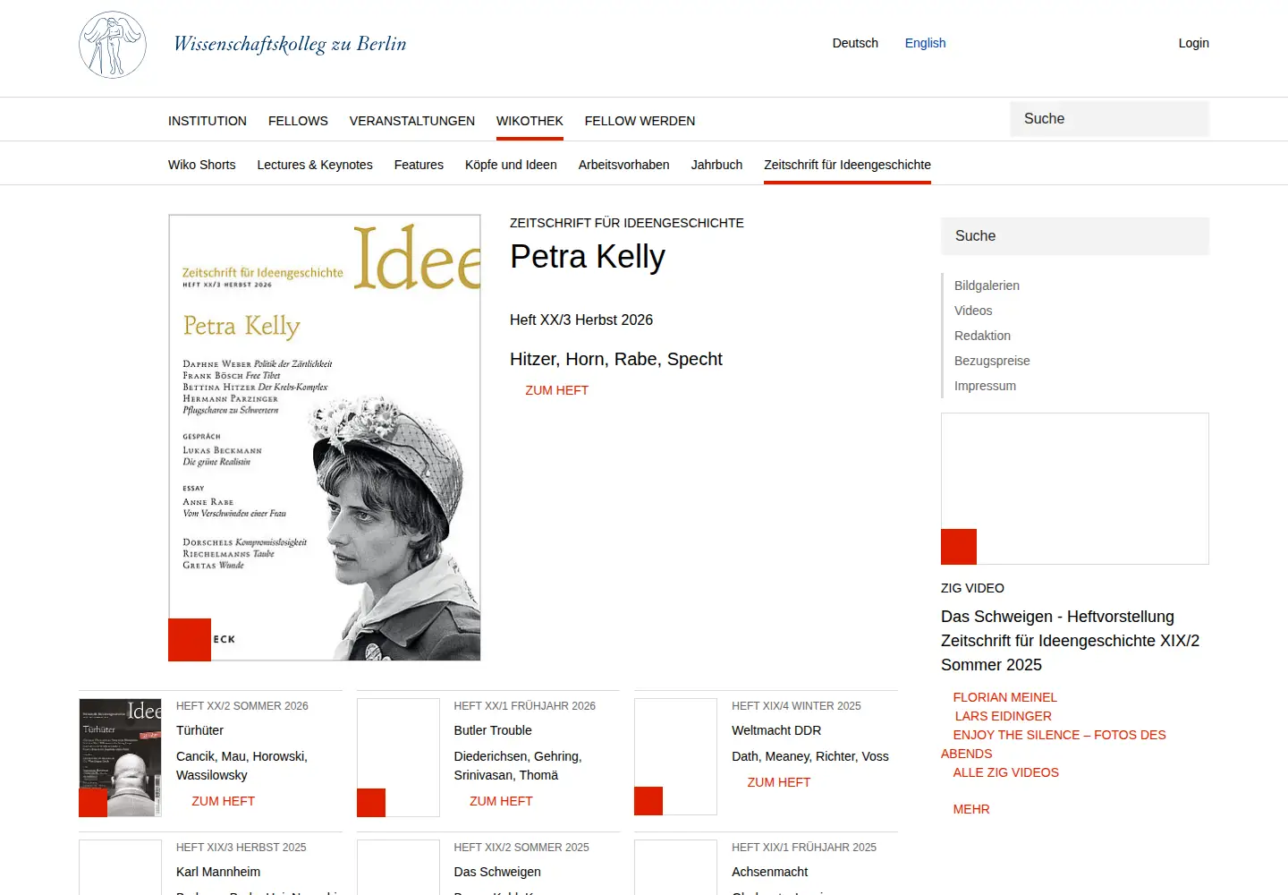Image resolution: width=1288 pixels, height=895 pixels.
Task: Open the Arbeitsvorhaben tab
Action: (x=623, y=165)
